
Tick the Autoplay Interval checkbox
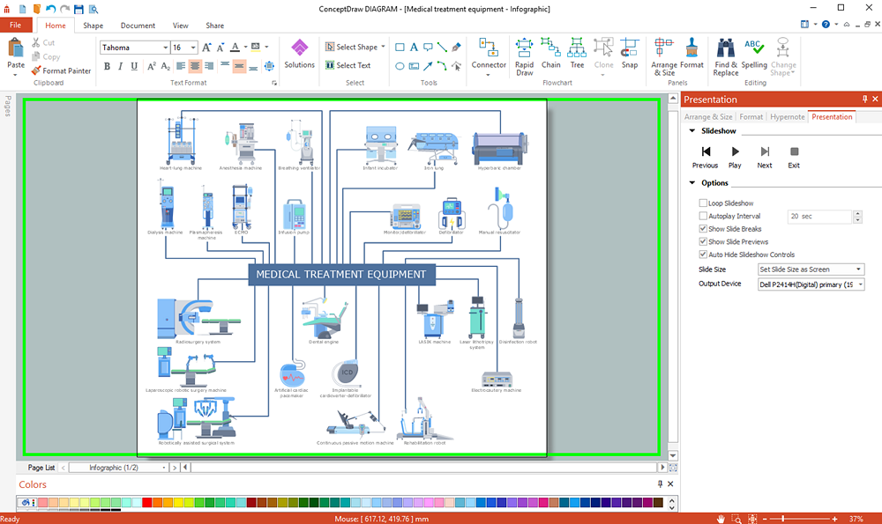(703, 216)
